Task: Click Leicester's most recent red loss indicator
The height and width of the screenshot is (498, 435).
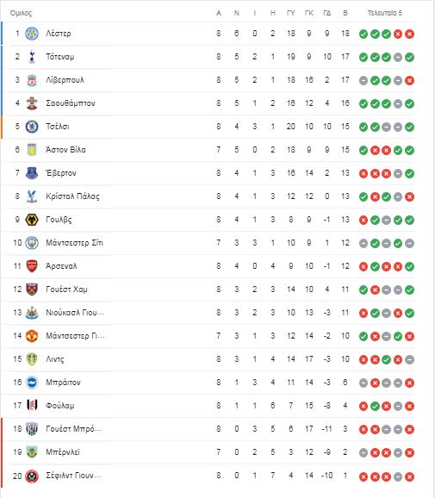Action: tap(410, 34)
